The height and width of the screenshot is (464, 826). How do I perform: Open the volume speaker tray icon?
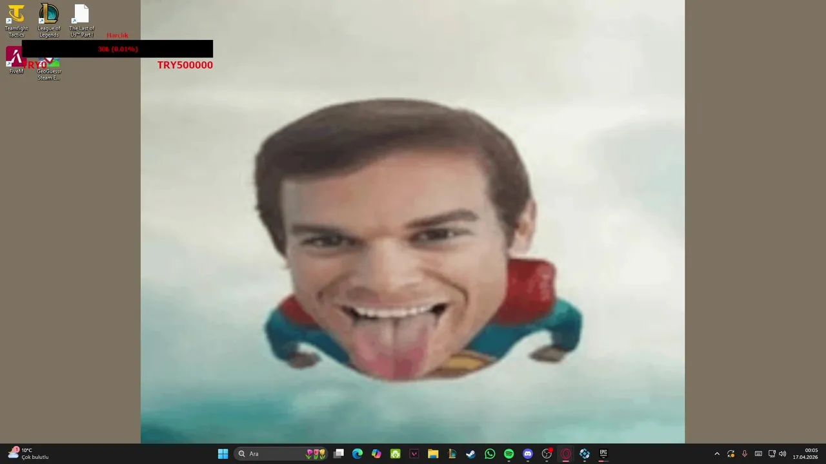(x=783, y=454)
